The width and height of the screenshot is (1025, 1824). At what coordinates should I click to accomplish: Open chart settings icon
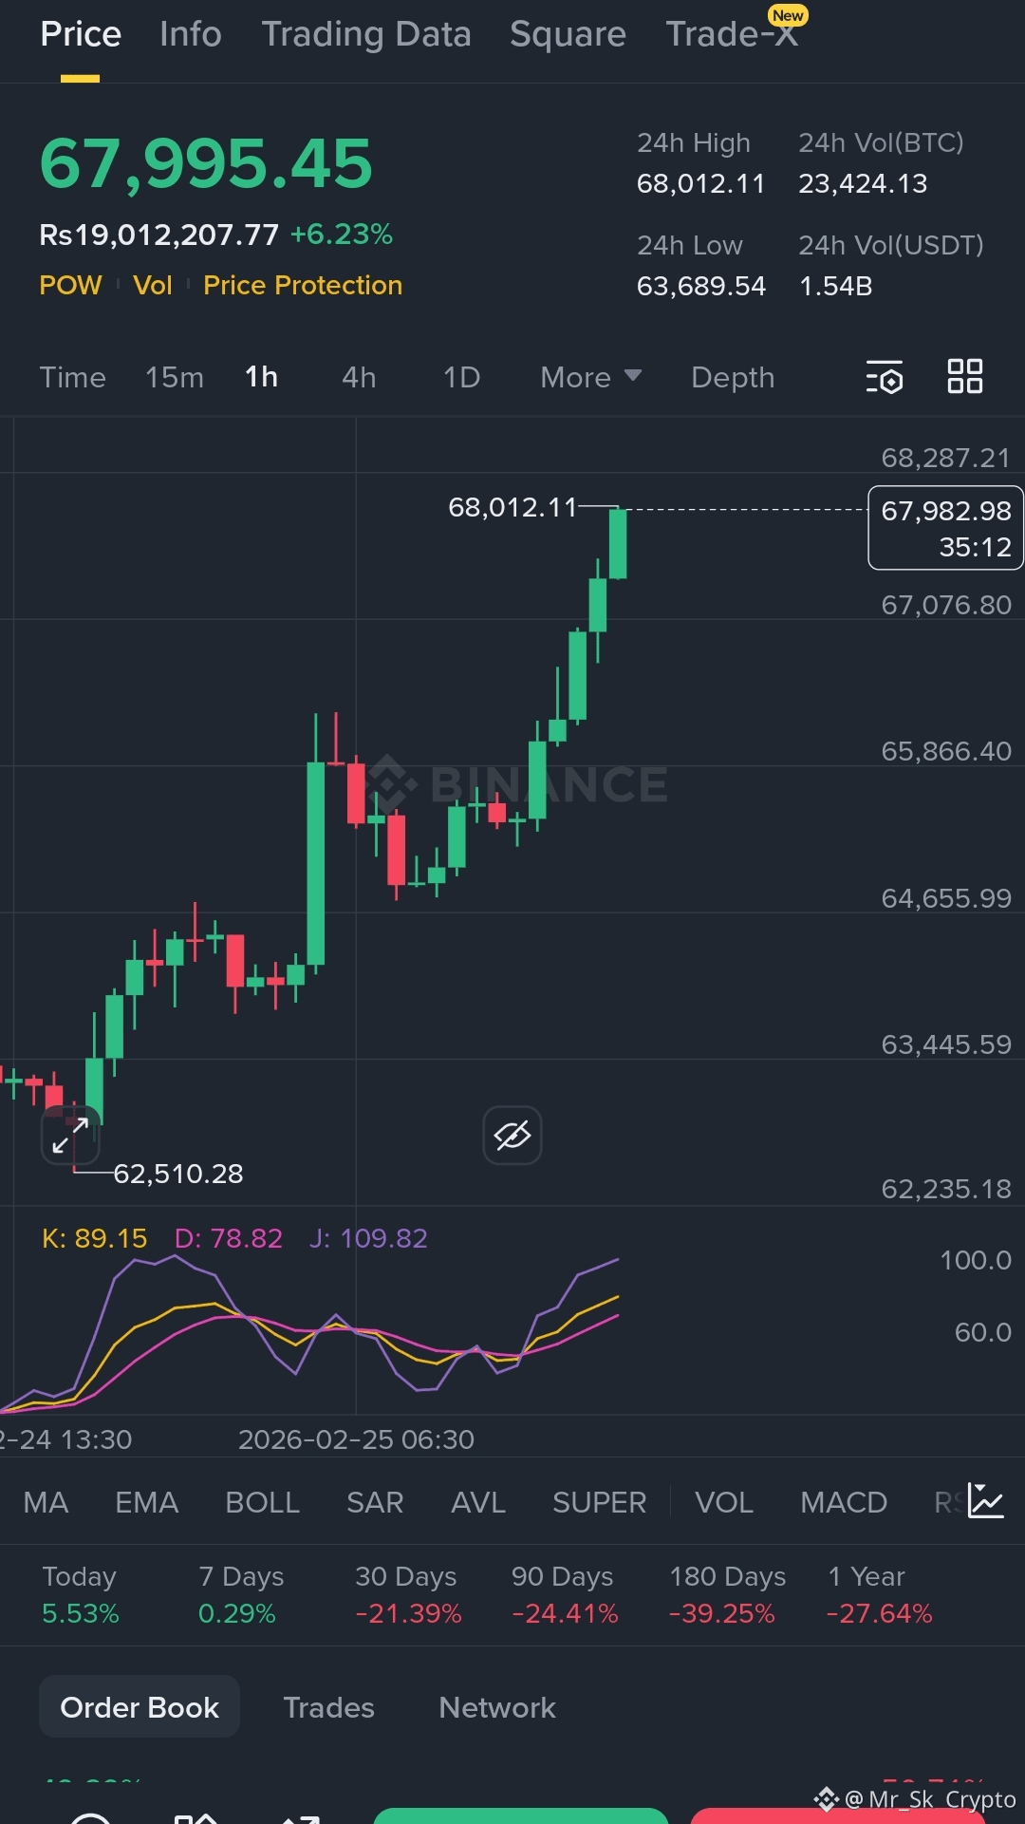tap(885, 377)
